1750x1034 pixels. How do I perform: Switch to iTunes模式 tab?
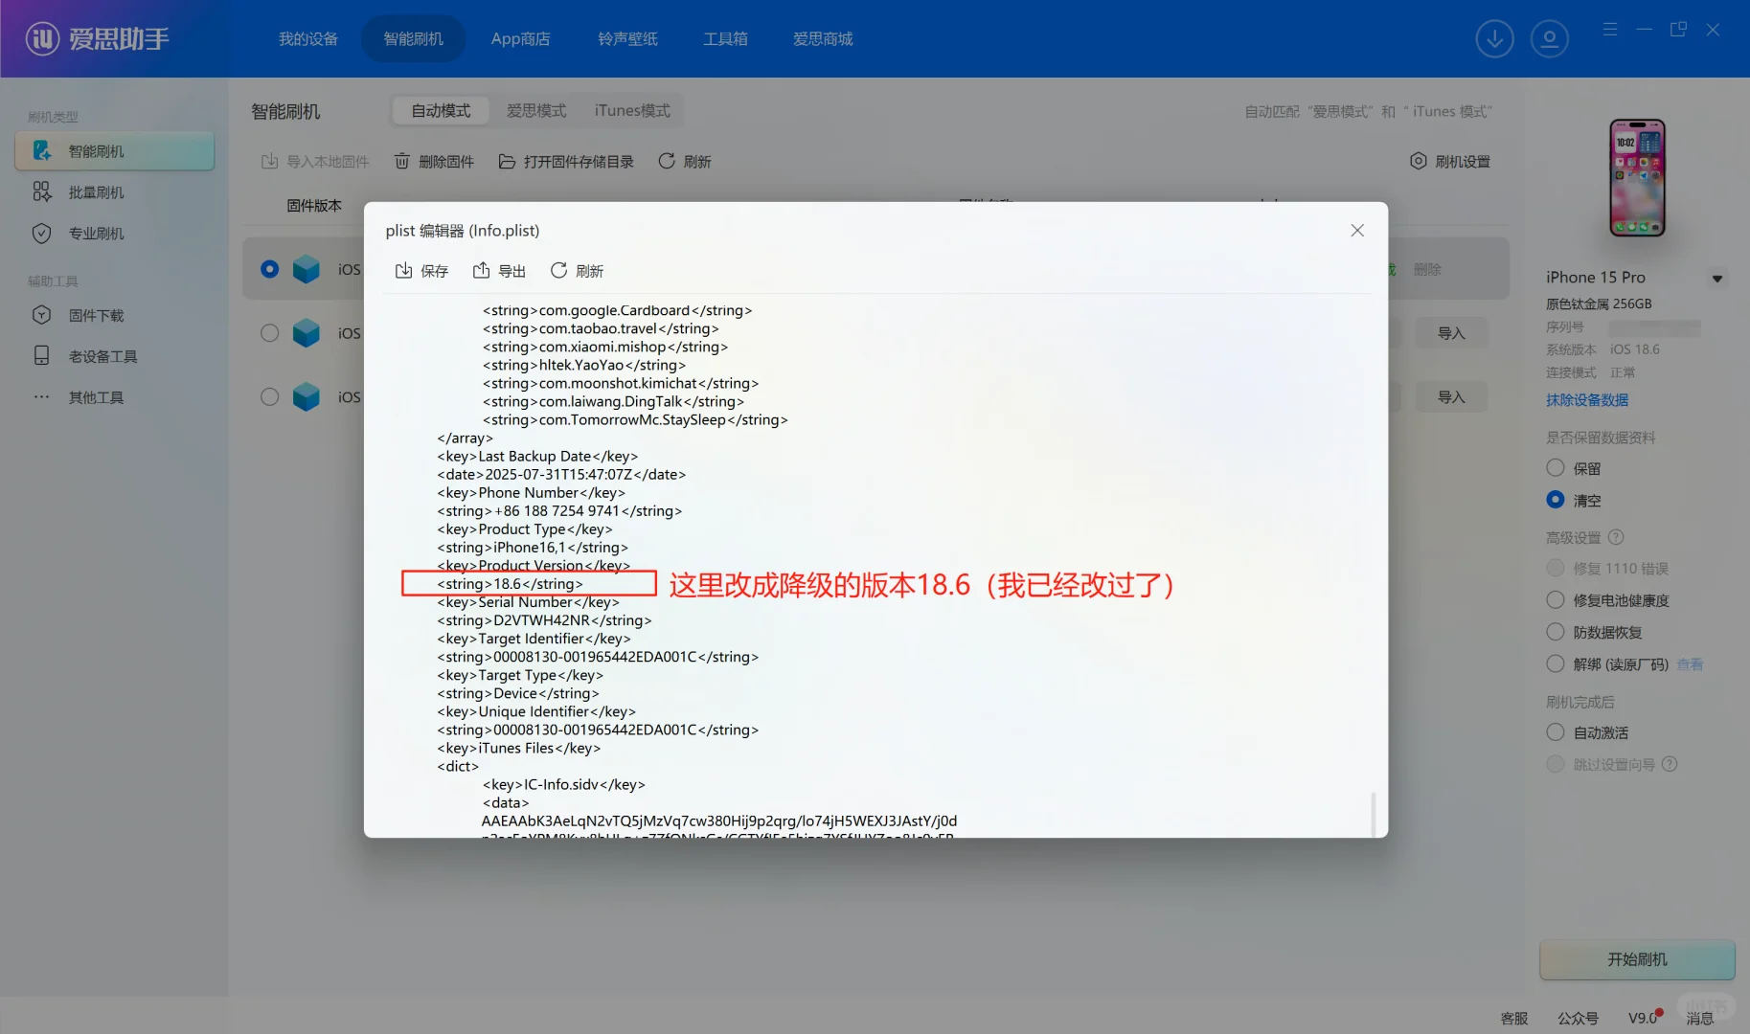click(631, 110)
